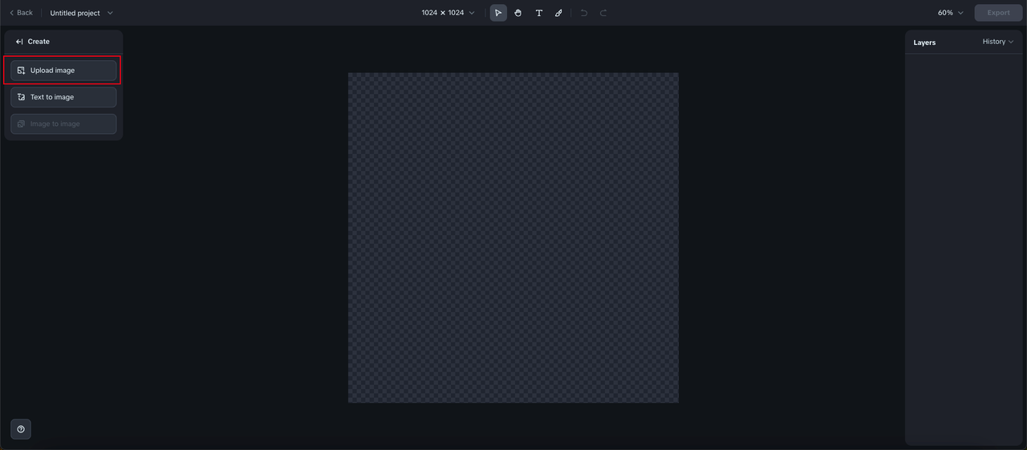Screen dimensions: 1027x450
Task: Click the Upload image button
Action: coord(63,71)
